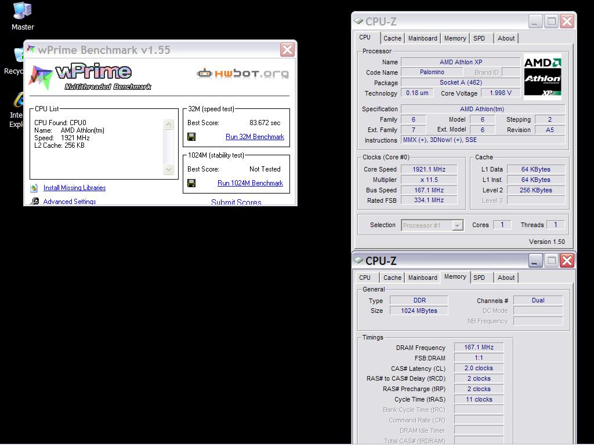
Task: Click Core Voltage value 1.998 V
Action: point(501,93)
